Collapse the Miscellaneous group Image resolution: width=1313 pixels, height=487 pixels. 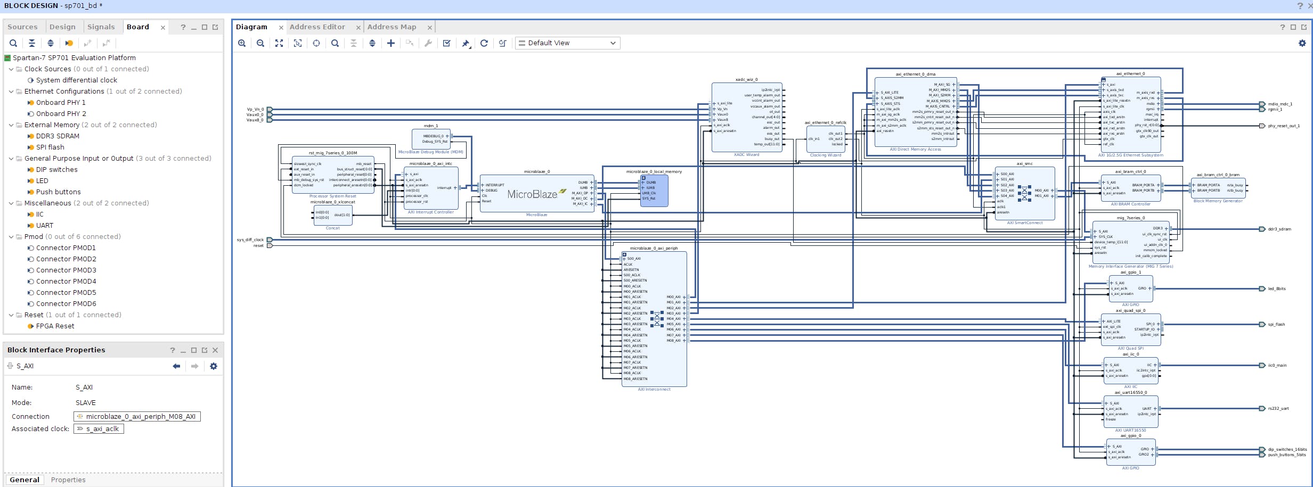tap(11, 203)
